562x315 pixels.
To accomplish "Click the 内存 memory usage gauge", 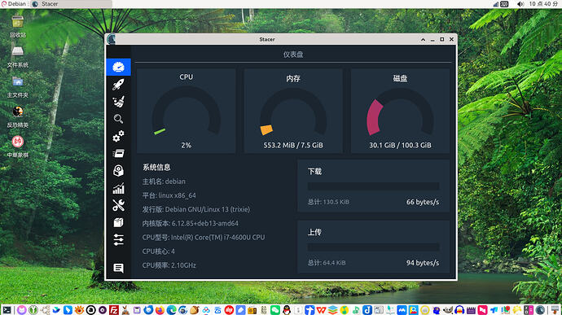I will [x=293, y=111].
